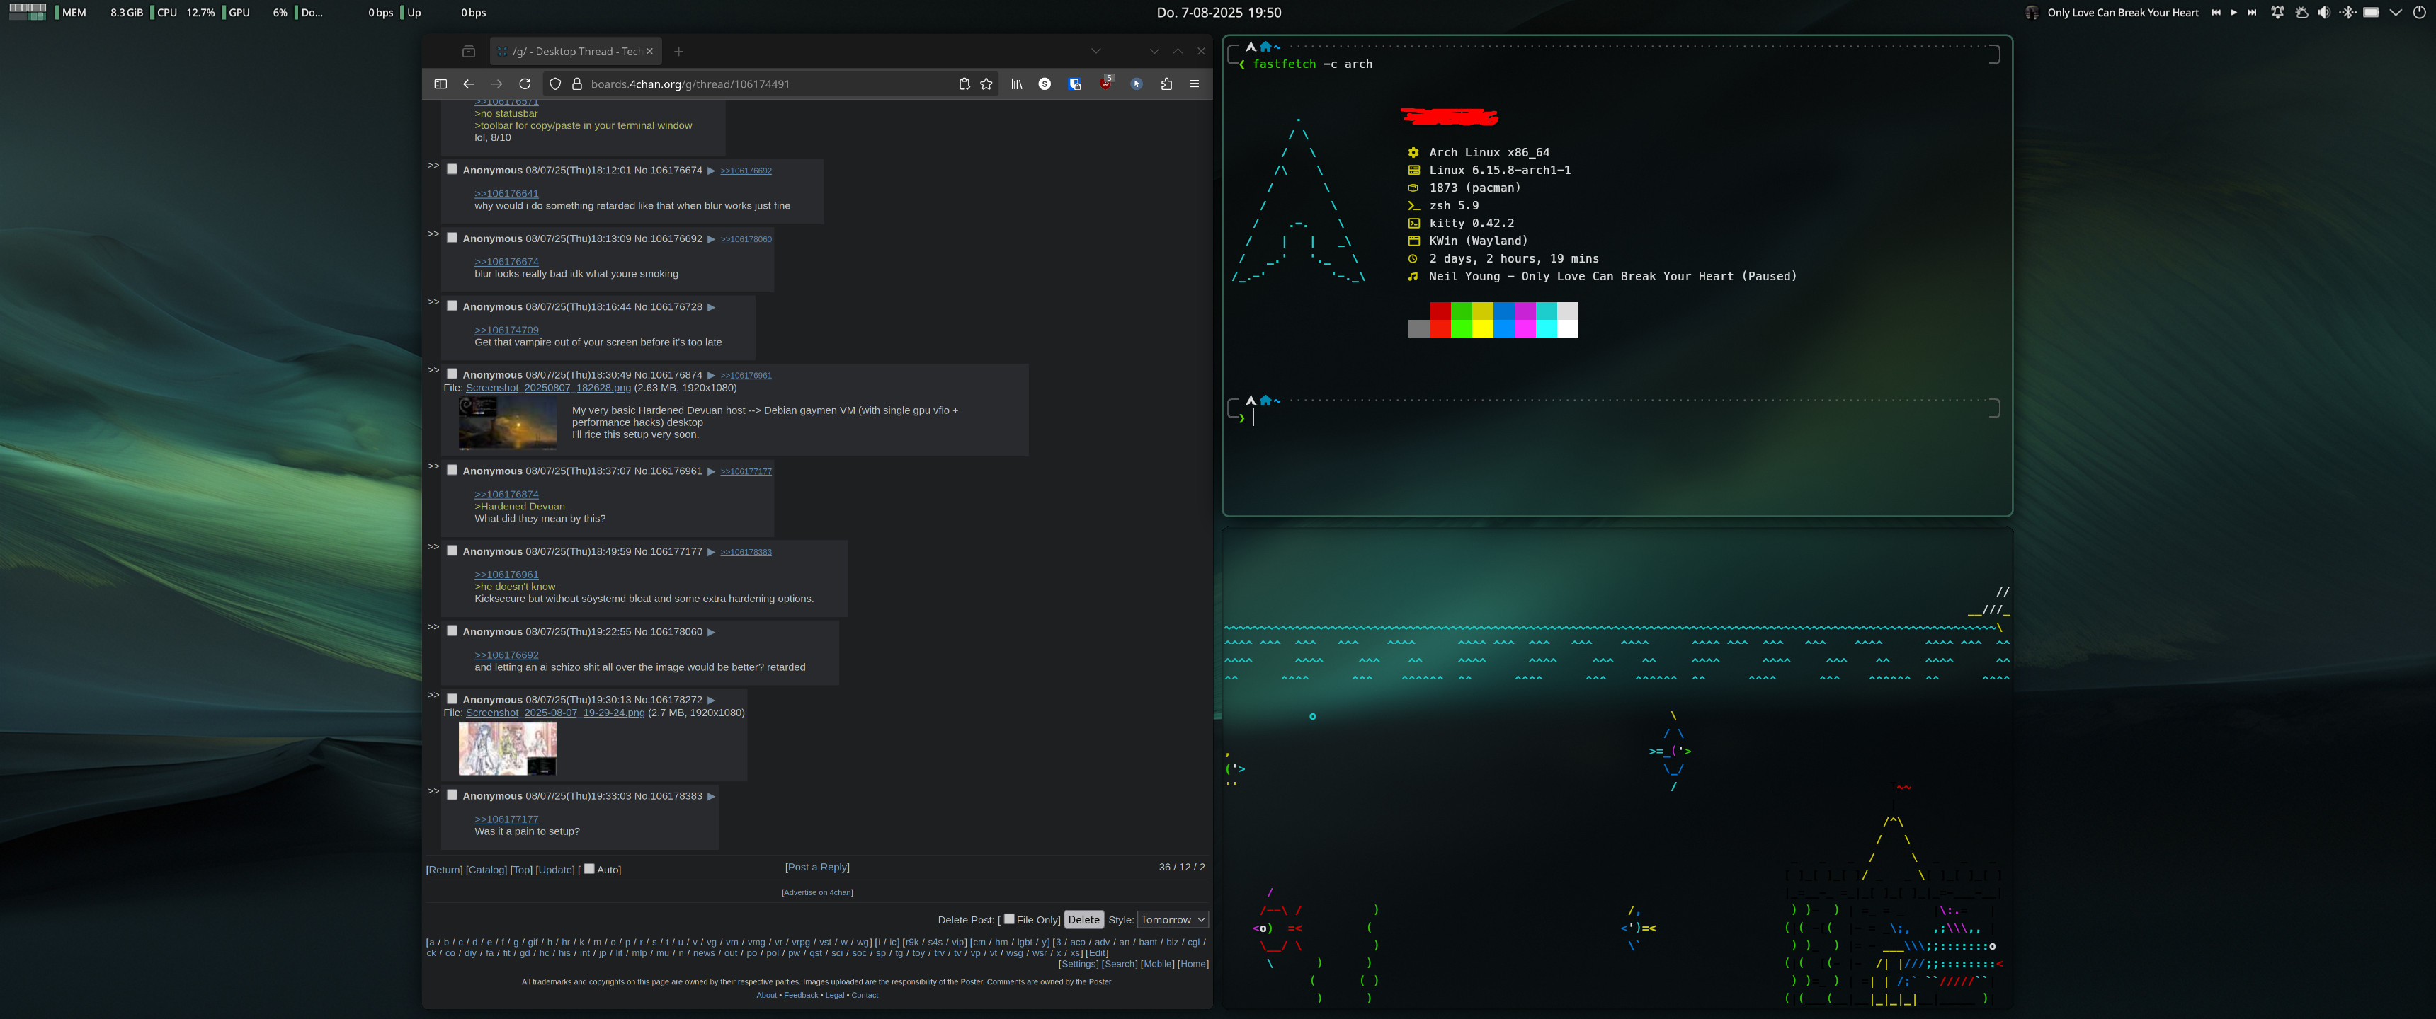Open the power/session button in panel

coord(2420,12)
